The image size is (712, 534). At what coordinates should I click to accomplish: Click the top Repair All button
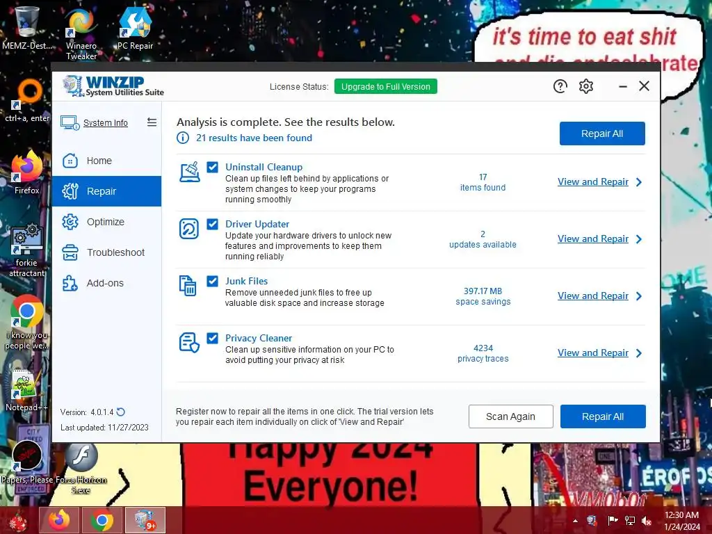click(x=602, y=133)
